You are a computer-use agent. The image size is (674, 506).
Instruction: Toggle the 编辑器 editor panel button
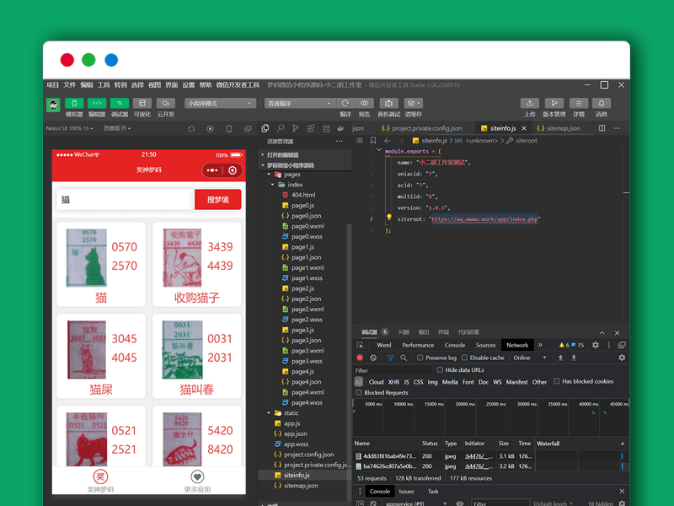point(97,104)
